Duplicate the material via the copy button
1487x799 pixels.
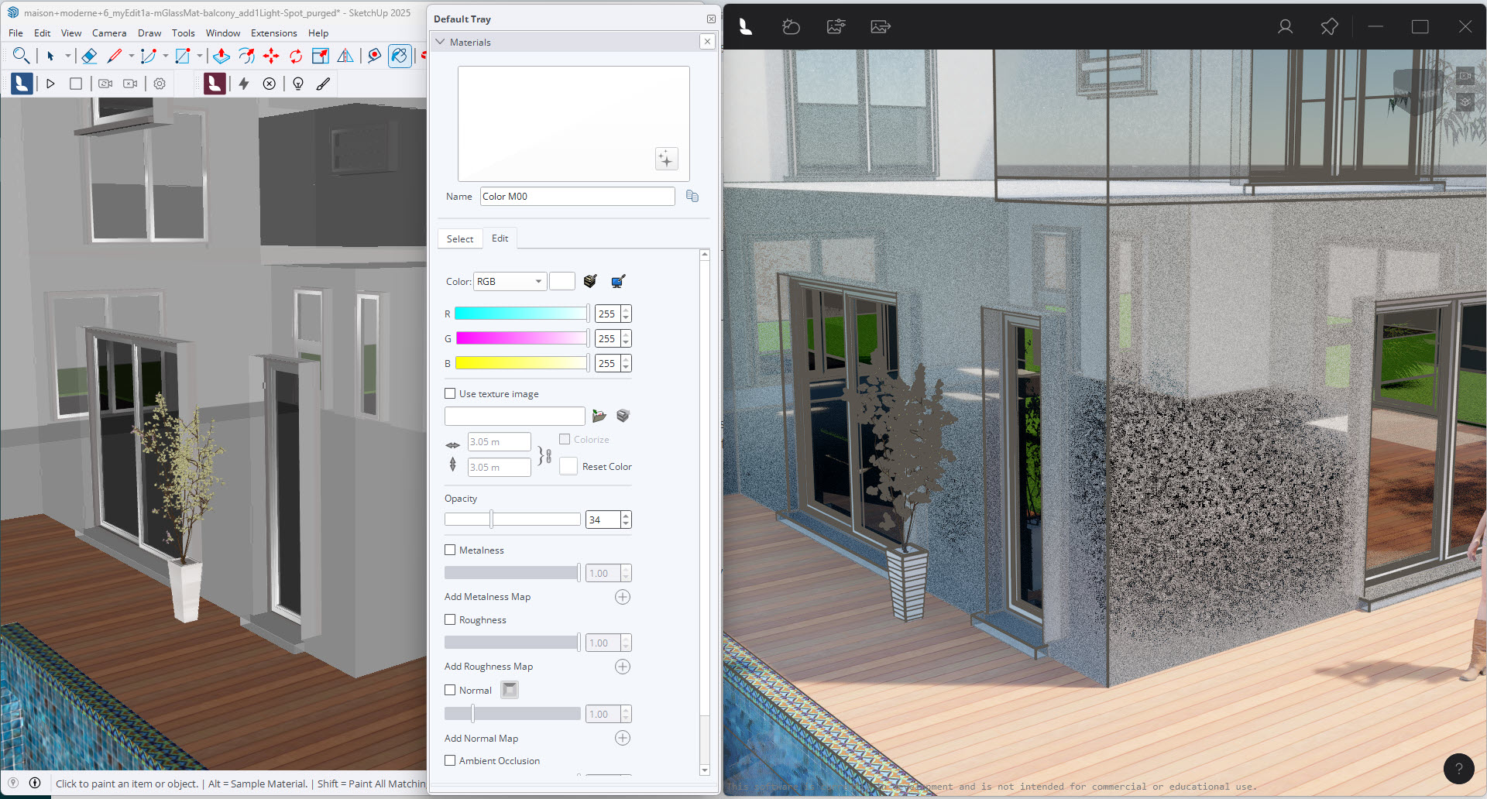click(692, 196)
